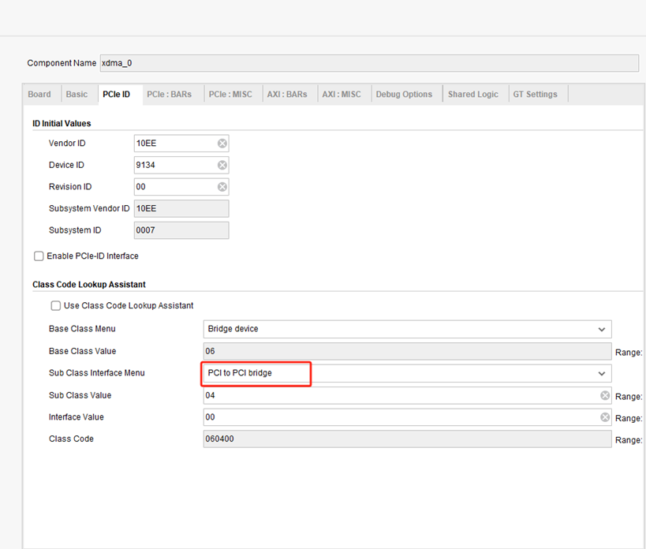Screen dimensions: 646x549
Task: Open the AXI : MISC tab
Action: pyautogui.click(x=342, y=95)
